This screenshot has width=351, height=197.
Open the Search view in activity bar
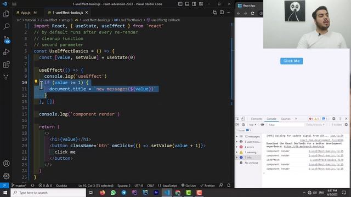[x=6, y=26]
